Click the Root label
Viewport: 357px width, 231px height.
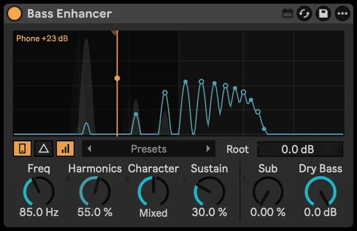[237, 149]
